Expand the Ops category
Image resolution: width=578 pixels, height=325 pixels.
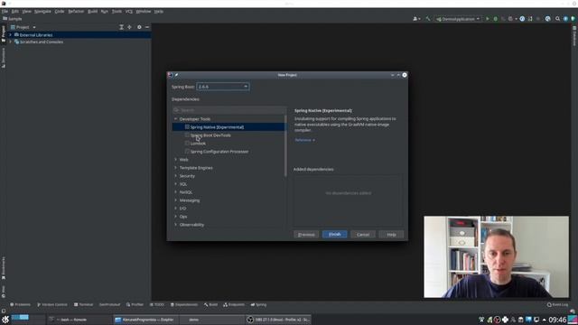point(175,217)
